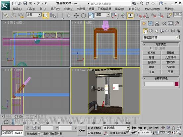Open the 渲染(R) menu
The height and width of the screenshot is (137, 183).
pos(119,9)
